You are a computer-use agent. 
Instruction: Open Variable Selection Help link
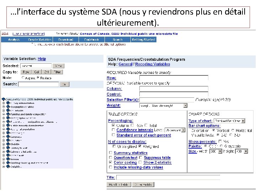tap(42, 59)
